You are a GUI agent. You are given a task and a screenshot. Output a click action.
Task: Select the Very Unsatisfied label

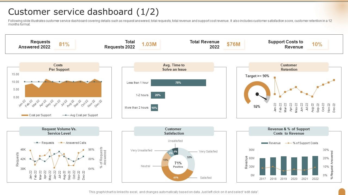(141, 150)
